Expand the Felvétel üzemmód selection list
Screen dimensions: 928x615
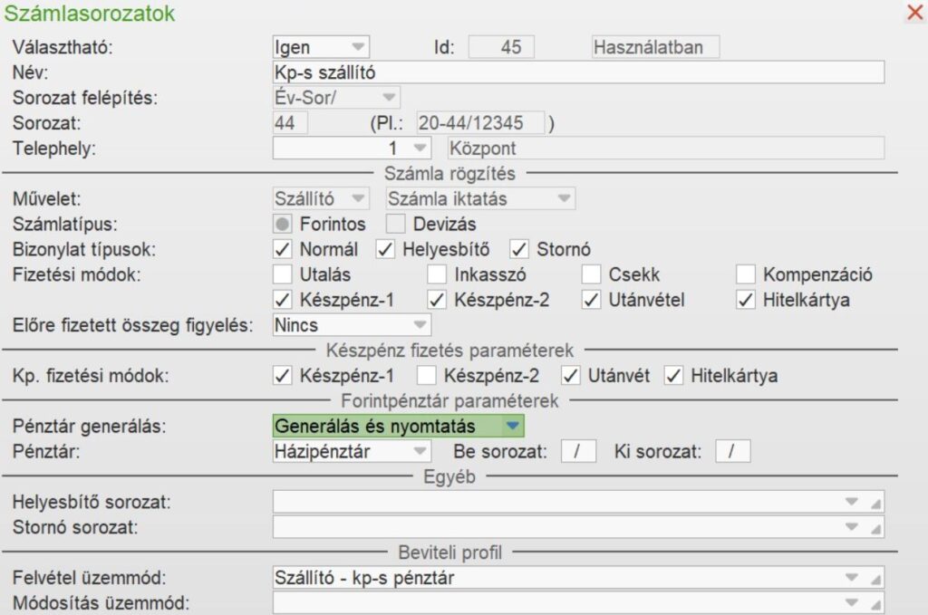click(x=850, y=574)
